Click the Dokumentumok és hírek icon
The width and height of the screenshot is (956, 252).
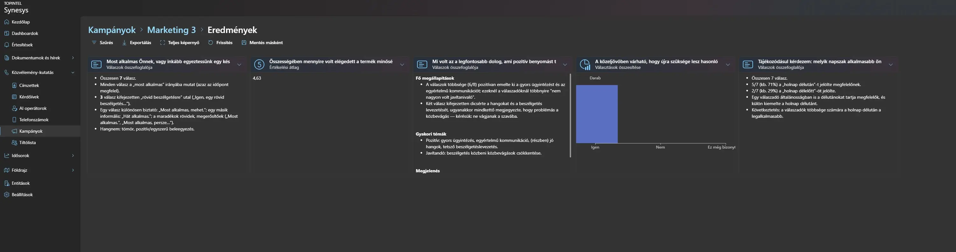7,58
